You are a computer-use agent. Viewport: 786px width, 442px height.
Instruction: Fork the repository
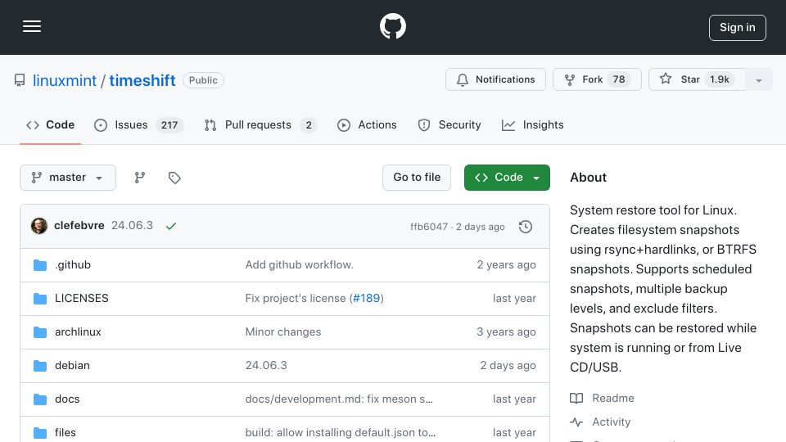597,79
